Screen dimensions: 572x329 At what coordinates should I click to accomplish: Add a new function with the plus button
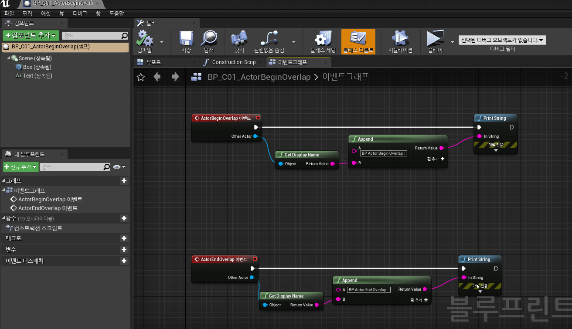click(124, 218)
